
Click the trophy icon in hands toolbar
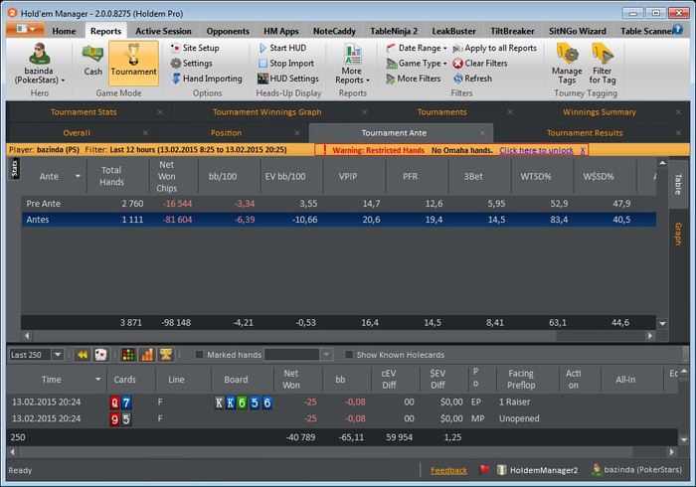pyautogui.click(x=166, y=355)
